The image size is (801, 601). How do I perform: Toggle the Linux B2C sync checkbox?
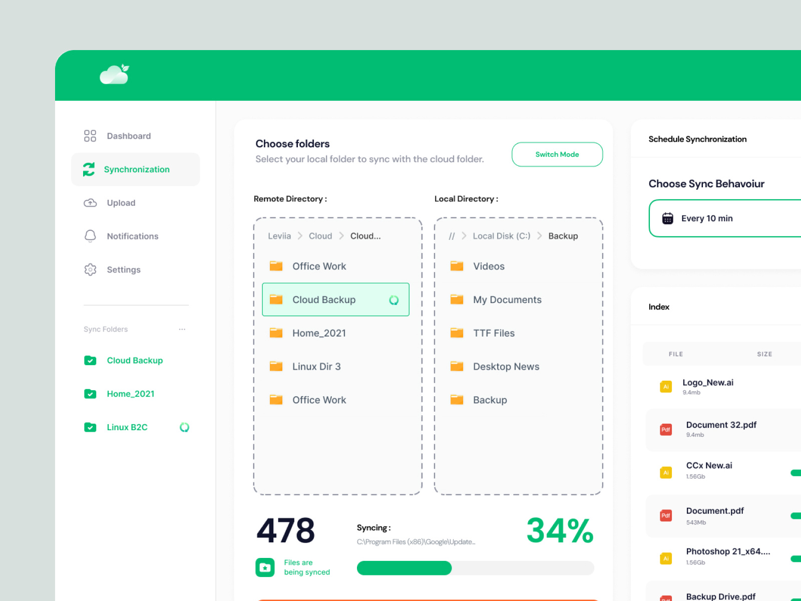[90, 427]
